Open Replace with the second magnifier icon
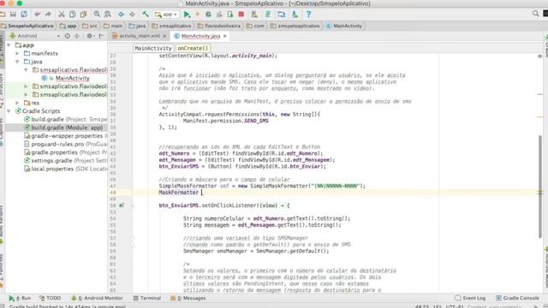The height and width of the screenshot is (308, 548). tap(108, 15)
